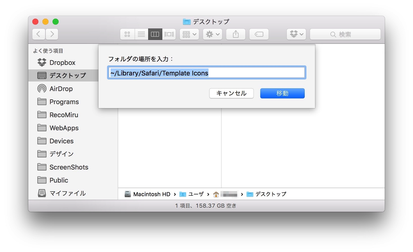Switch to Cover Flow view
Image resolution: width=413 pixels, height=252 pixels.
(x=169, y=34)
